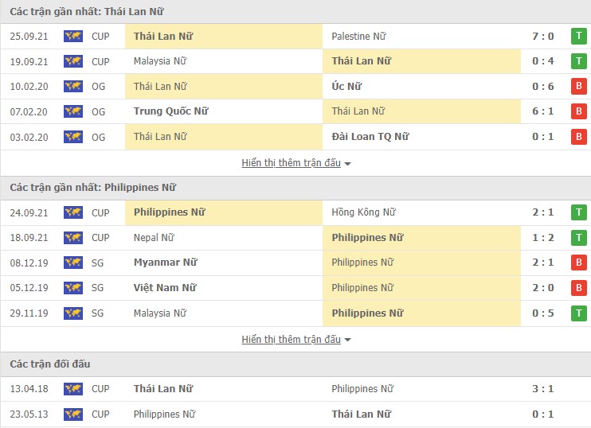Click flag icon in 24.09.21 Philippines row

pyautogui.click(x=73, y=212)
